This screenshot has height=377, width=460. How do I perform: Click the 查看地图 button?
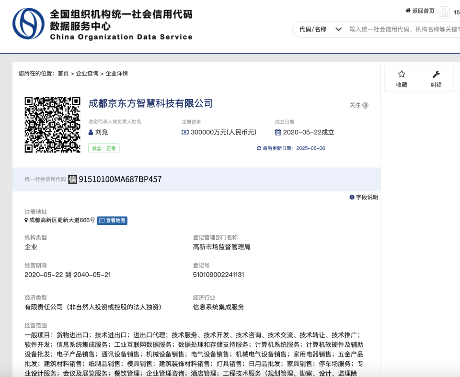point(112,220)
